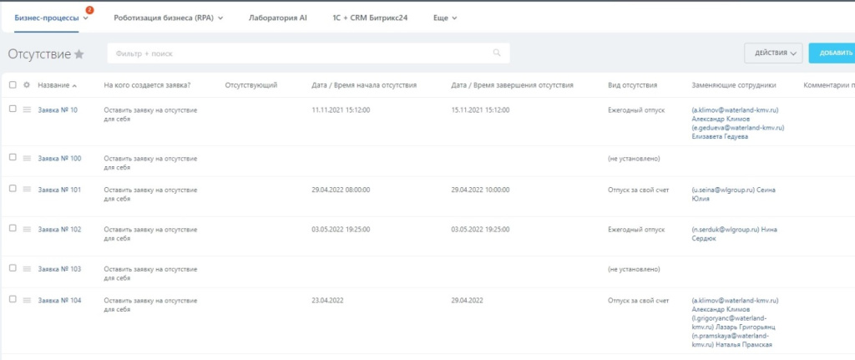The height and width of the screenshot is (360, 855).
Task: Click the favorite star next to Отсутствие
Action: click(x=79, y=53)
